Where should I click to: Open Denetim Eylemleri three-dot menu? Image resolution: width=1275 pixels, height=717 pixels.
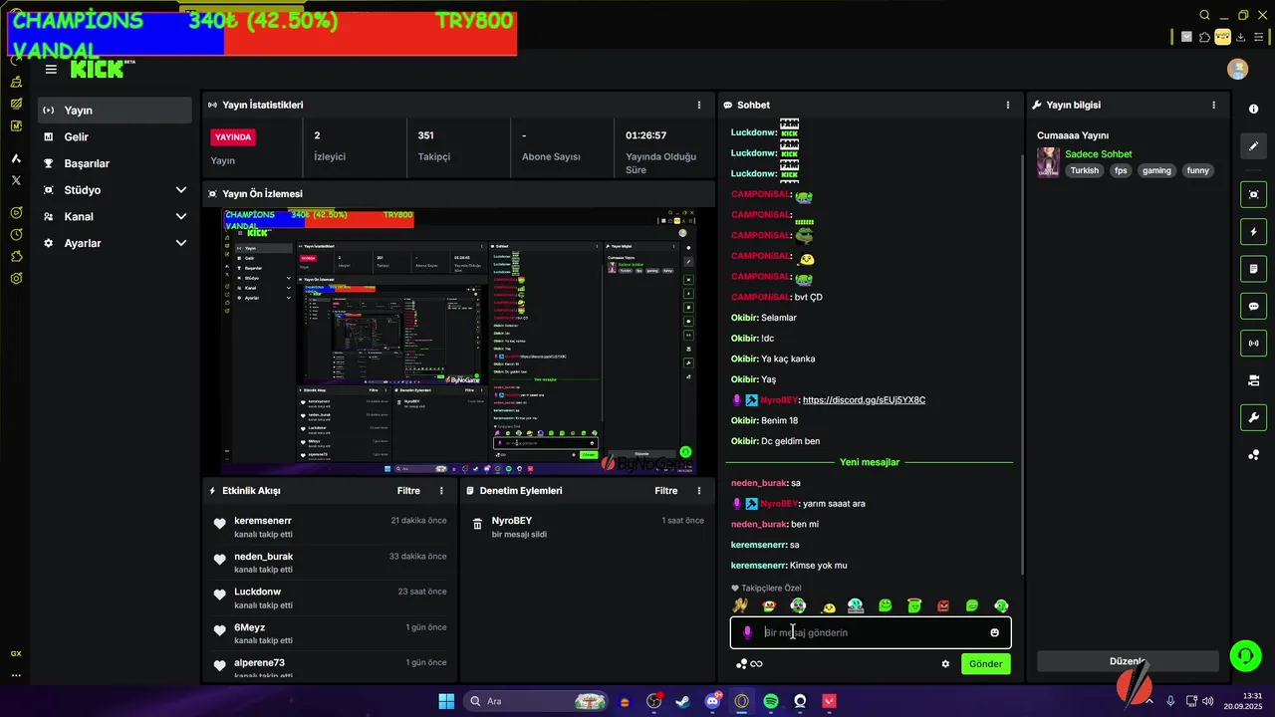click(x=699, y=491)
